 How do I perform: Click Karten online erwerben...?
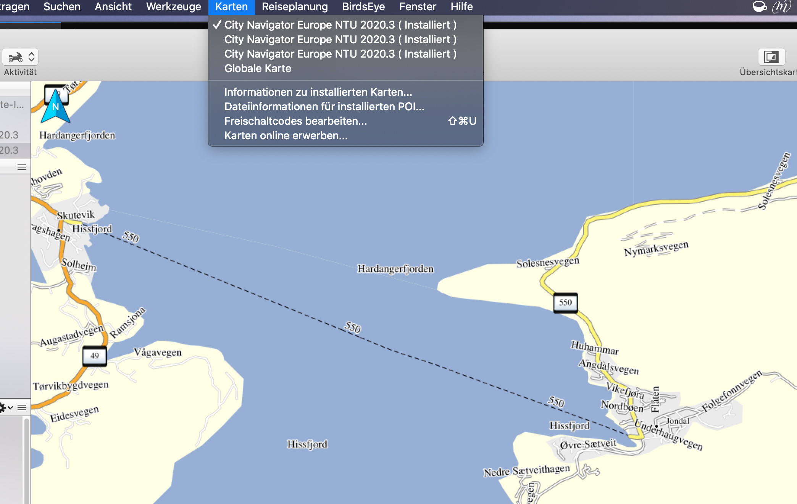coord(286,135)
